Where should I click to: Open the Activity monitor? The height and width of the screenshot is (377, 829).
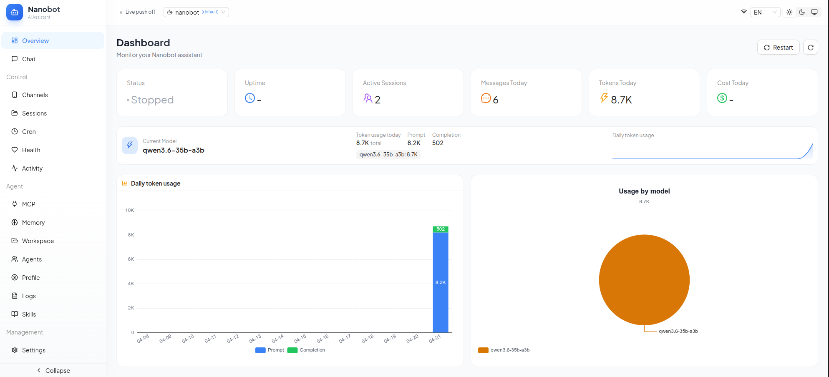(x=32, y=168)
